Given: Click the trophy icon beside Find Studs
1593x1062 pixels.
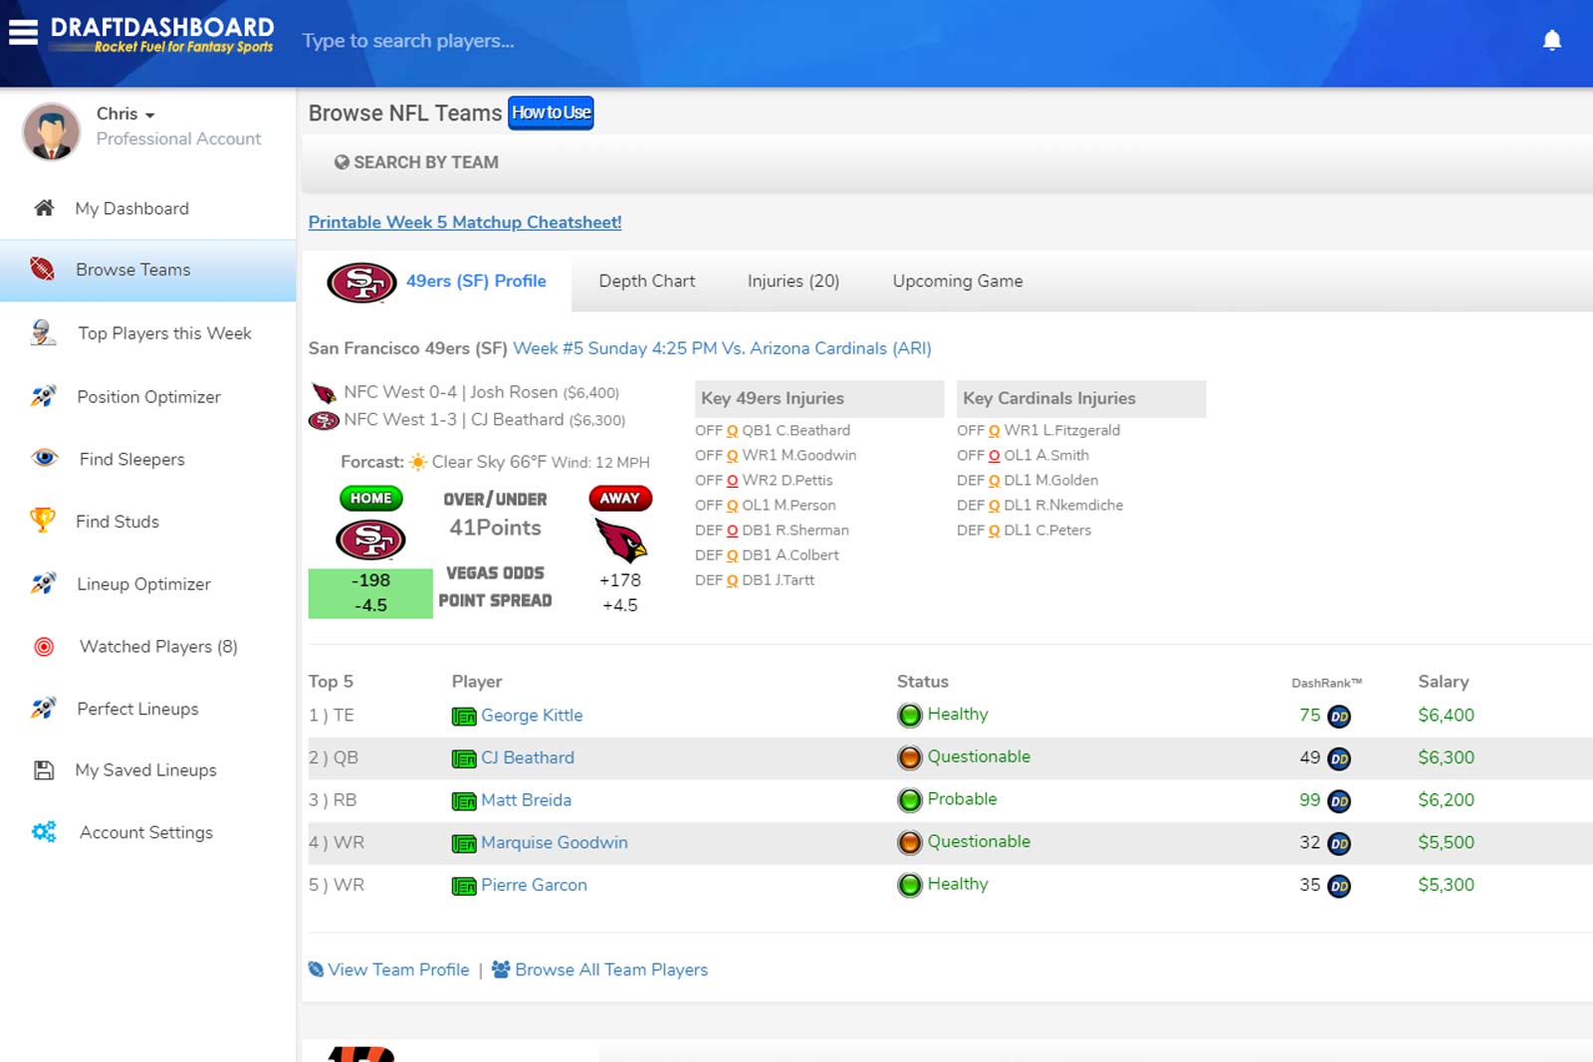Looking at the screenshot, I should 43,520.
